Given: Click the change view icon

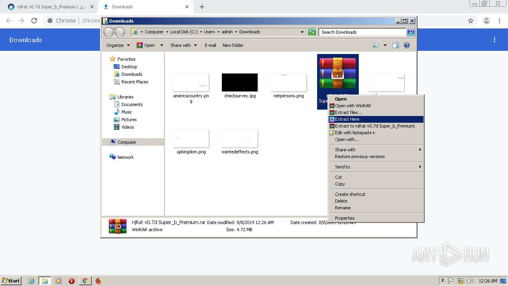Looking at the screenshot, I should point(375,45).
